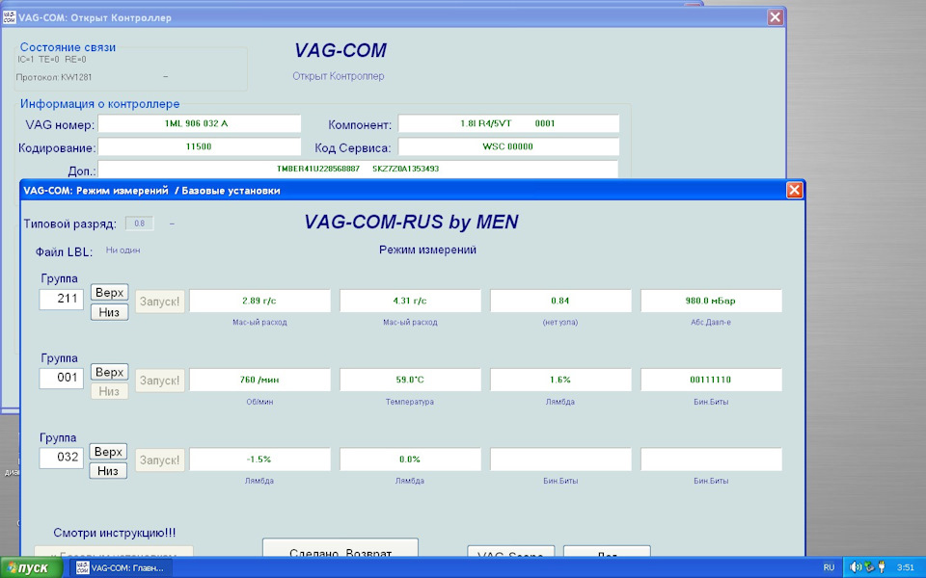The width and height of the screenshot is (926, 578).
Task: Click the power plug tray icon
Action: 882,567
